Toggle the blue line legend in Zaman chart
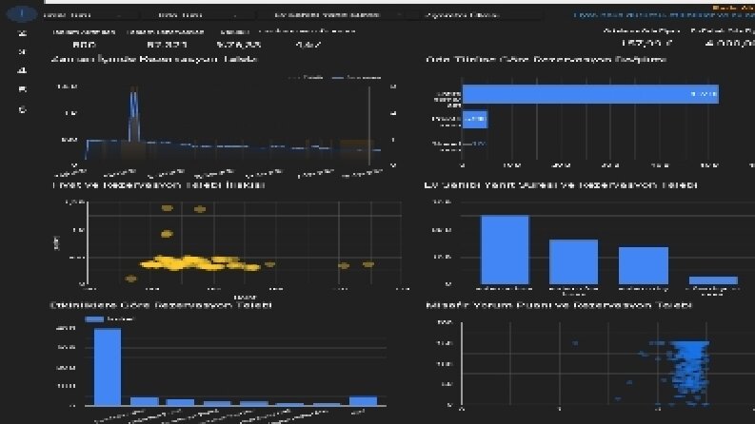755x424 pixels. click(x=356, y=77)
